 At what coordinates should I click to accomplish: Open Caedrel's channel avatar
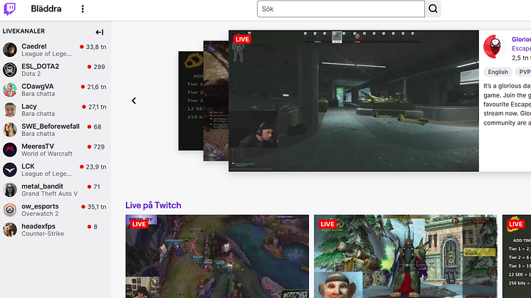(10, 50)
